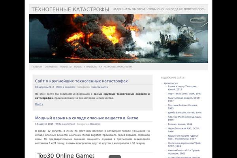Open Чернобыльская АЭС, СССР, 1986
The image size is (237, 158).
184,130
